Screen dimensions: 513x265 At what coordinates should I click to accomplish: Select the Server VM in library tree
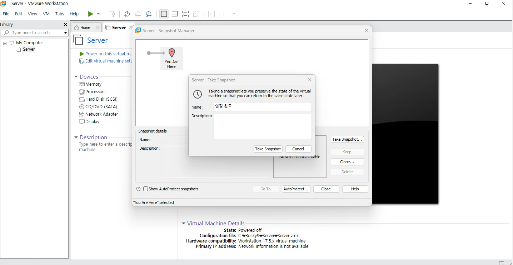(29, 49)
